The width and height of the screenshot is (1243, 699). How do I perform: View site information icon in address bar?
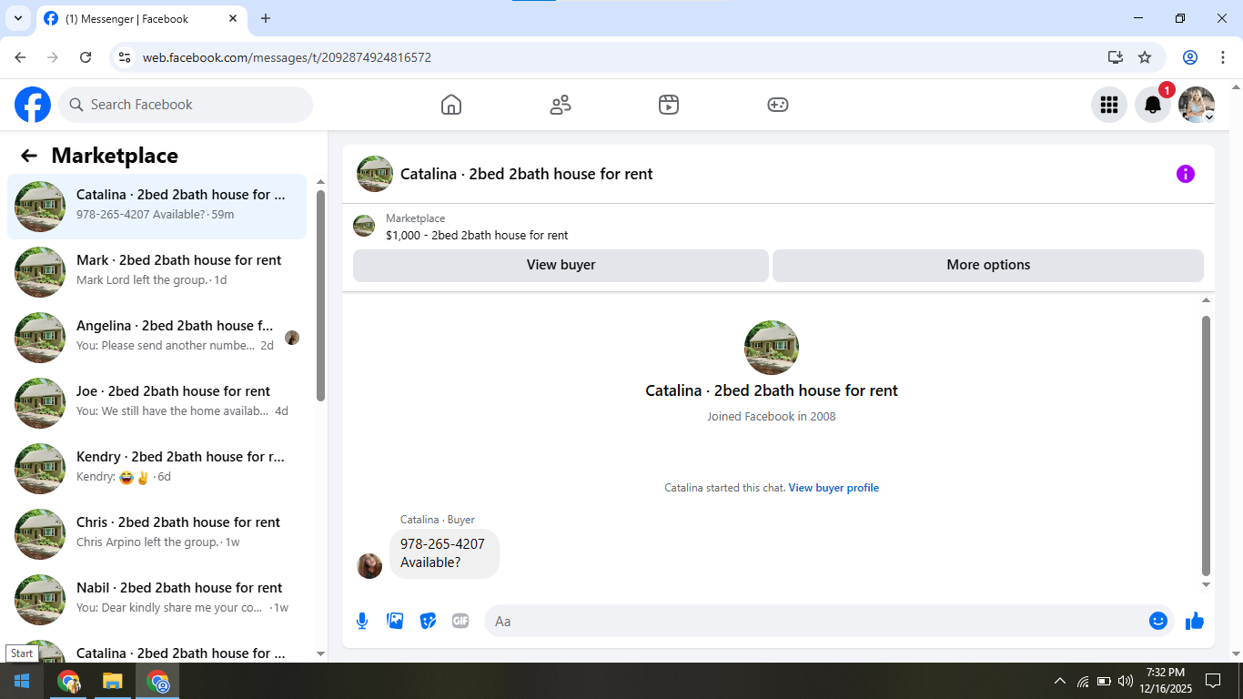click(x=126, y=57)
